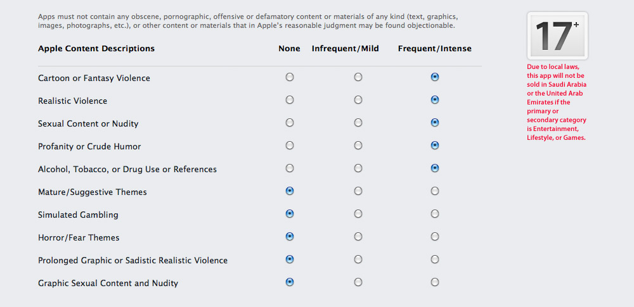Click the Frequent/Intense column header
The height and width of the screenshot is (307, 634).
point(435,49)
